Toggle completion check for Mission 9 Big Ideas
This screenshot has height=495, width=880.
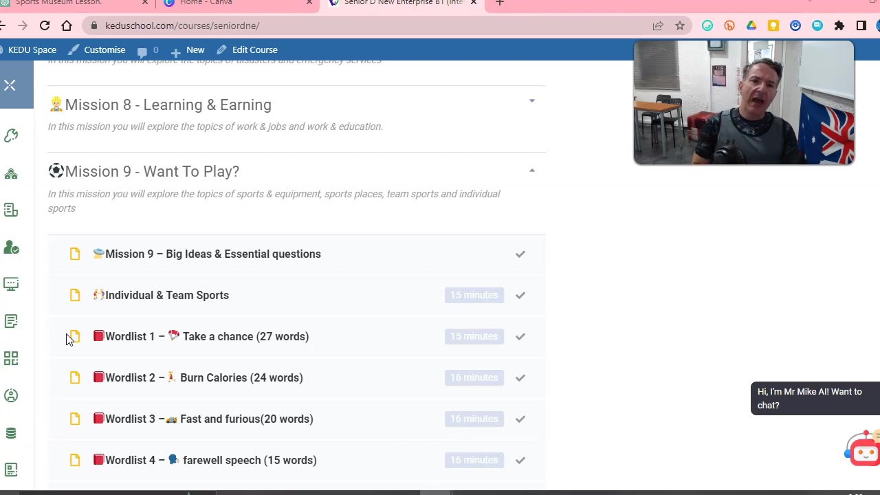coord(520,254)
